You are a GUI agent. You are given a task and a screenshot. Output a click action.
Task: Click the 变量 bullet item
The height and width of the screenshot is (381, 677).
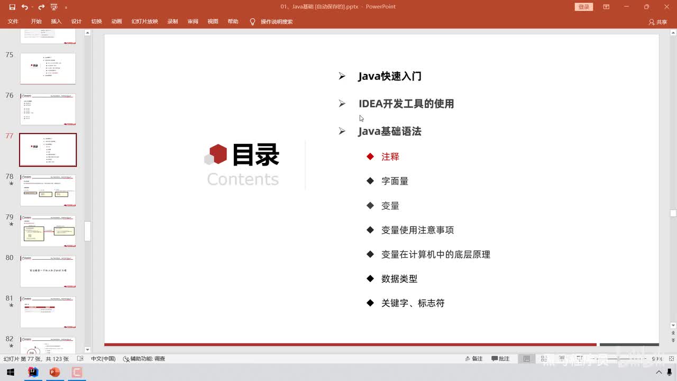click(x=390, y=205)
